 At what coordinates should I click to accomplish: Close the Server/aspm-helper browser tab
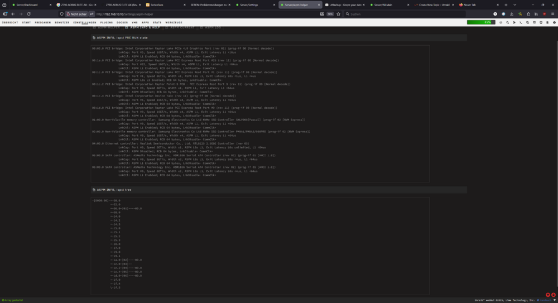[319, 5]
